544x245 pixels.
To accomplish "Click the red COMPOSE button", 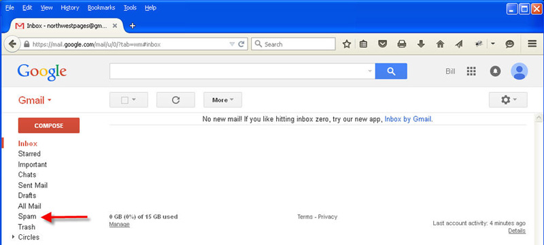I will [x=48, y=126].
